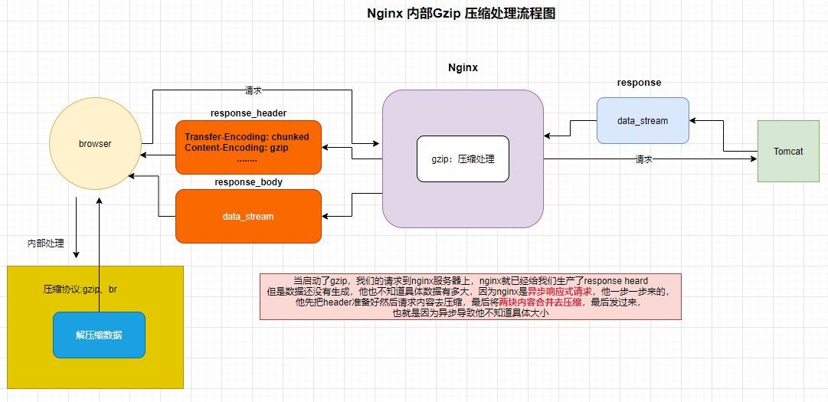The width and height of the screenshot is (828, 402).
Task: Select the response_body label
Action: pyautogui.click(x=248, y=182)
